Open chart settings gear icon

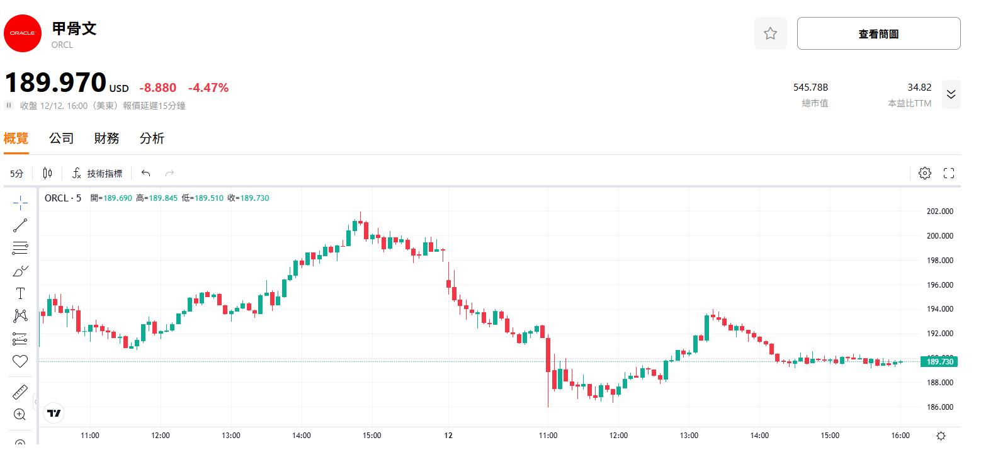coord(924,173)
